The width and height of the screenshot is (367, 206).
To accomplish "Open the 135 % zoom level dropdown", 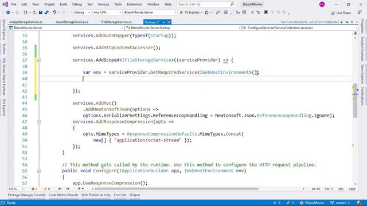I will click(16, 189).
